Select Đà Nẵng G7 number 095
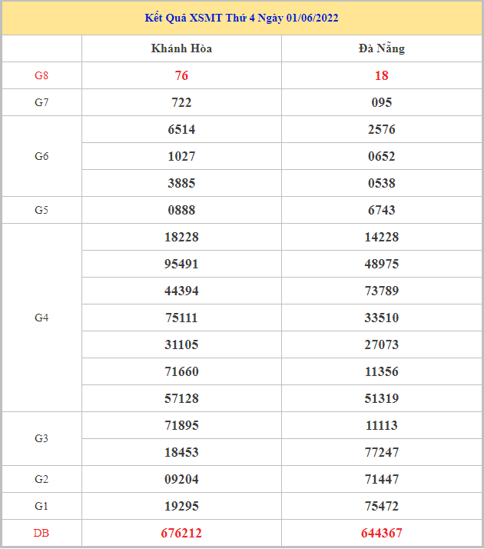 pos(382,102)
